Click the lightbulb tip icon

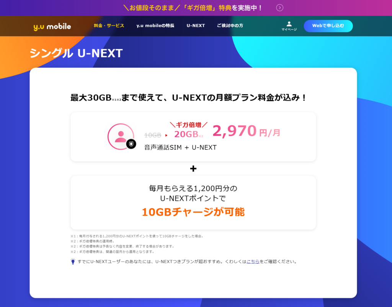pyautogui.click(x=73, y=262)
